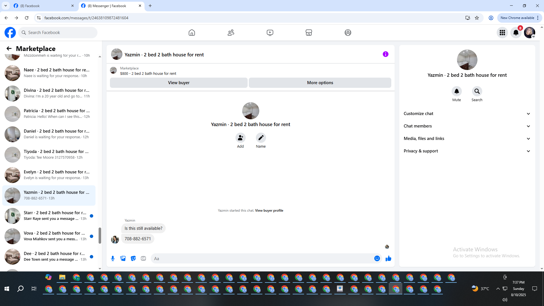Open the View buyer profile link
The height and width of the screenshot is (306, 544).
coord(269,211)
